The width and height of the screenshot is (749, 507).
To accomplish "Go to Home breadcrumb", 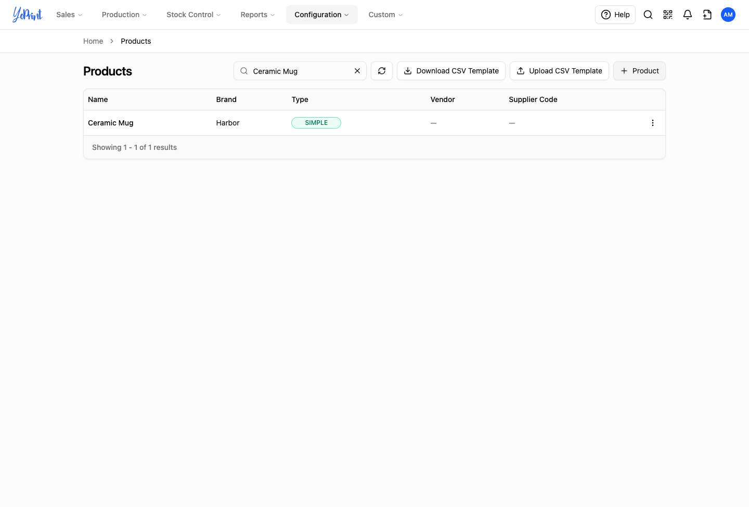I will click(x=93, y=41).
